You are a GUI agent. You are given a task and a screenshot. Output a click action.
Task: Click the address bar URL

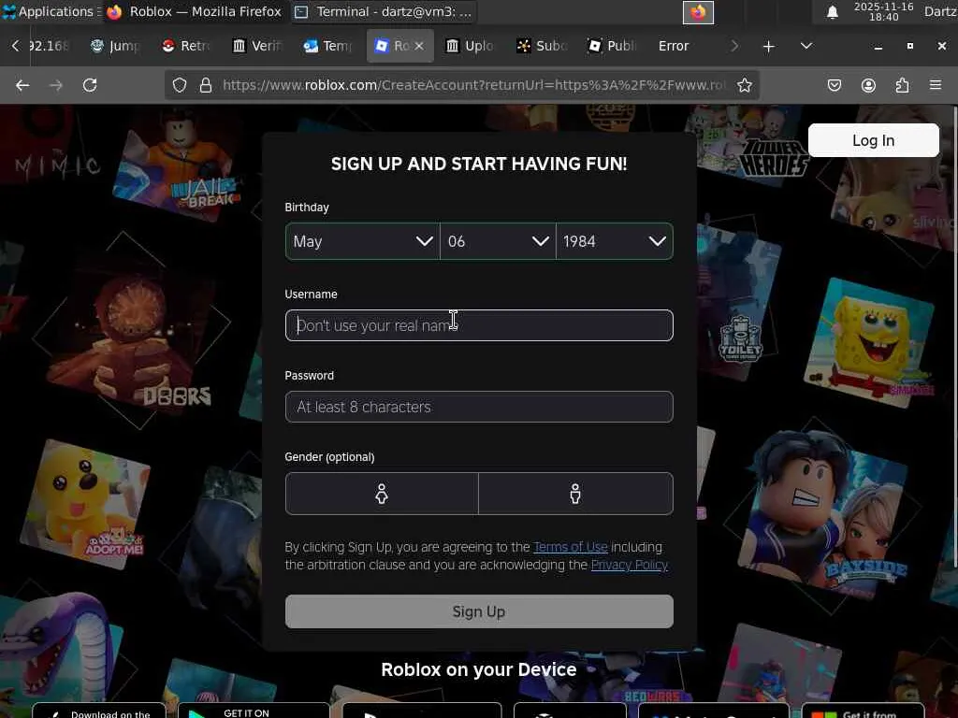tap(473, 85)
